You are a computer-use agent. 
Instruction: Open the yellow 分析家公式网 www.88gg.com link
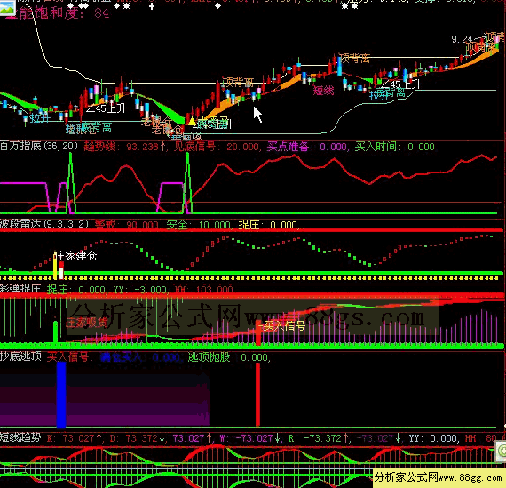tap(439, 477)
